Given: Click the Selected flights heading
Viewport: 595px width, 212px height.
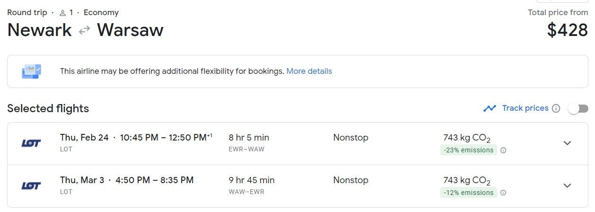Looking at the screenshot, I should click(x=48, y=108).
